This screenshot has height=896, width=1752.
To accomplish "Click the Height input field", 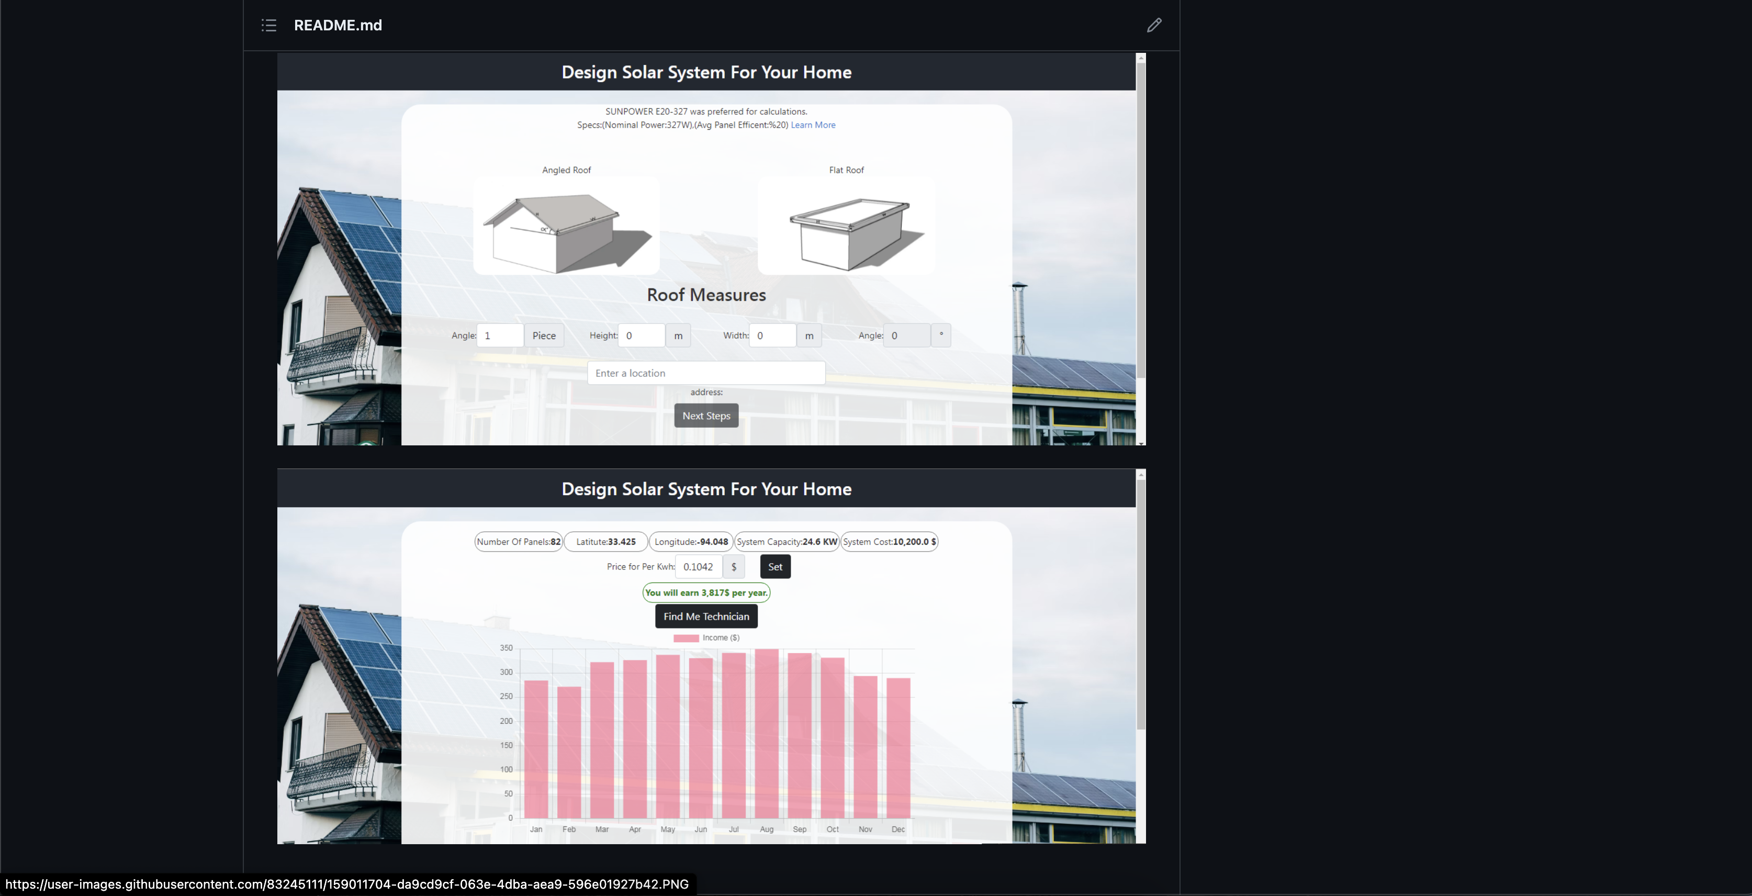I will [x=641, y=335].
